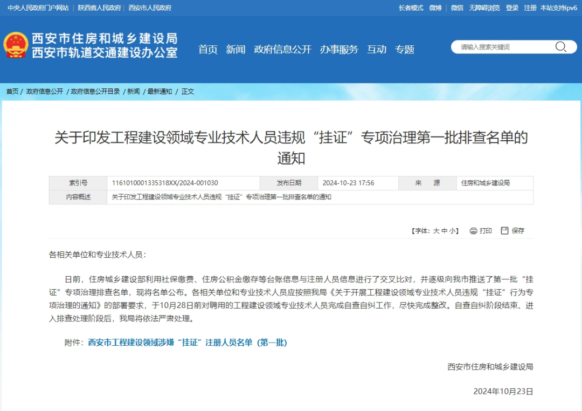The width and height of the screenshot is (582, 411).
Task: Open the 办事服务 navigation menu
Action: coord(339,50)
